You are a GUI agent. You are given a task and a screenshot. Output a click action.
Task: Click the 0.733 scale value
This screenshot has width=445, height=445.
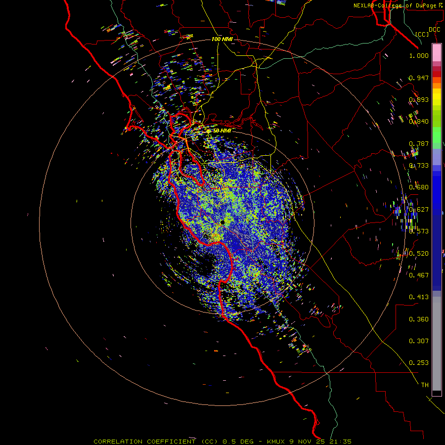click(x=419, y=166)
